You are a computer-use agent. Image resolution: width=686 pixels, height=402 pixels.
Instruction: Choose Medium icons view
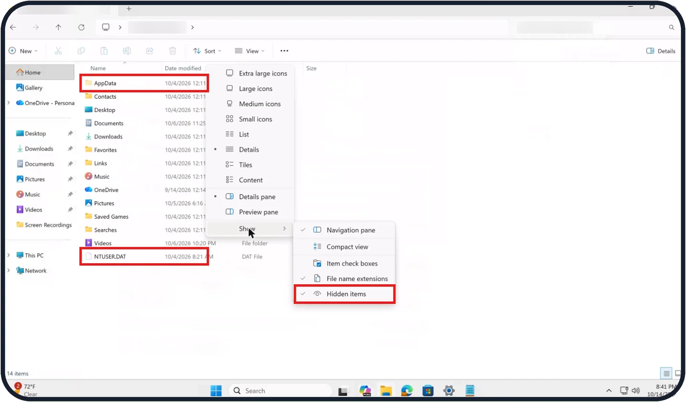tap(250, 104)
